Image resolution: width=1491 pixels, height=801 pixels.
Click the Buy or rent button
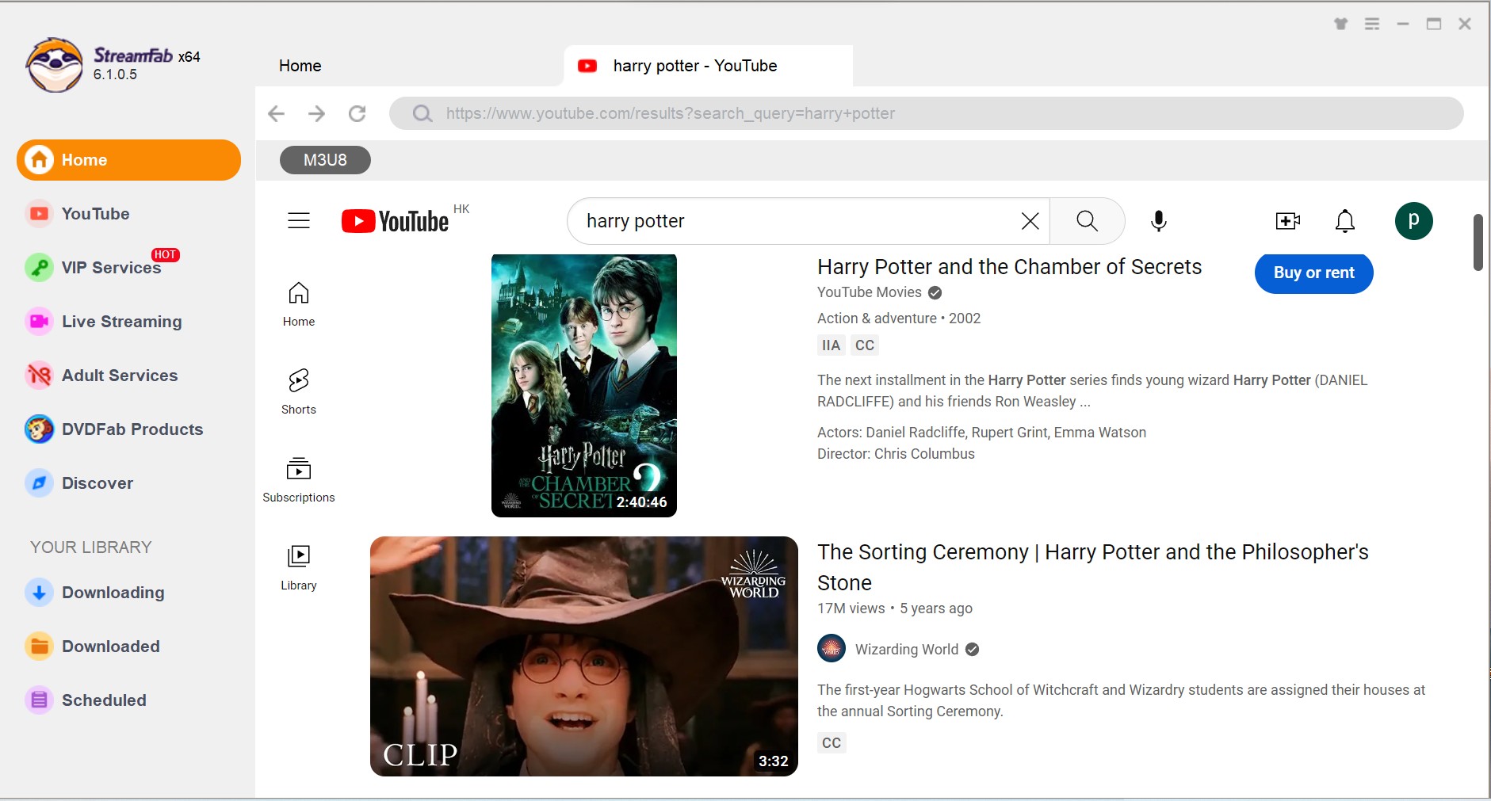tap(1313, 273)
